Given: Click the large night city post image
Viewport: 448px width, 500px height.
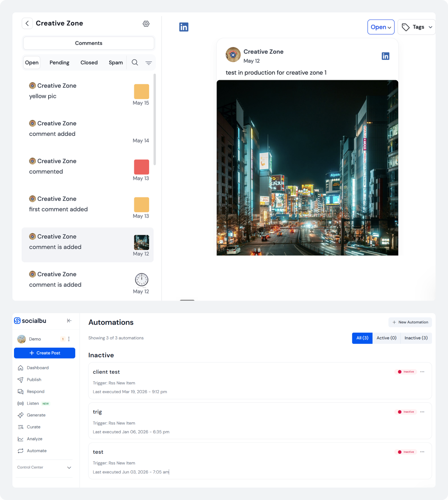Looking at the screenshot, I should point(307,168).
